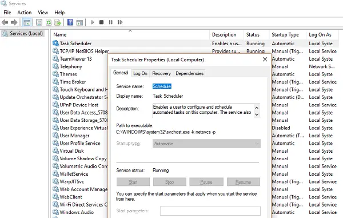The height and width of the screenshot is (218, 343).
Task: Select the highlighted Schedule service name
Action: (x=162, y=86)
